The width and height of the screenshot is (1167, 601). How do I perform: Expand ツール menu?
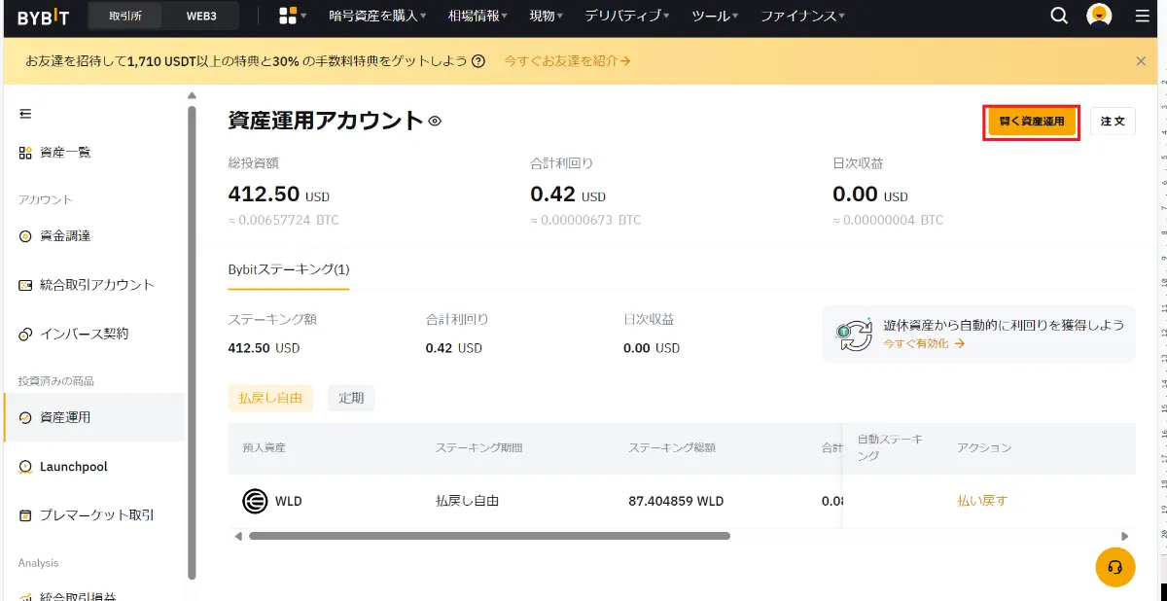tap(715, 16)
